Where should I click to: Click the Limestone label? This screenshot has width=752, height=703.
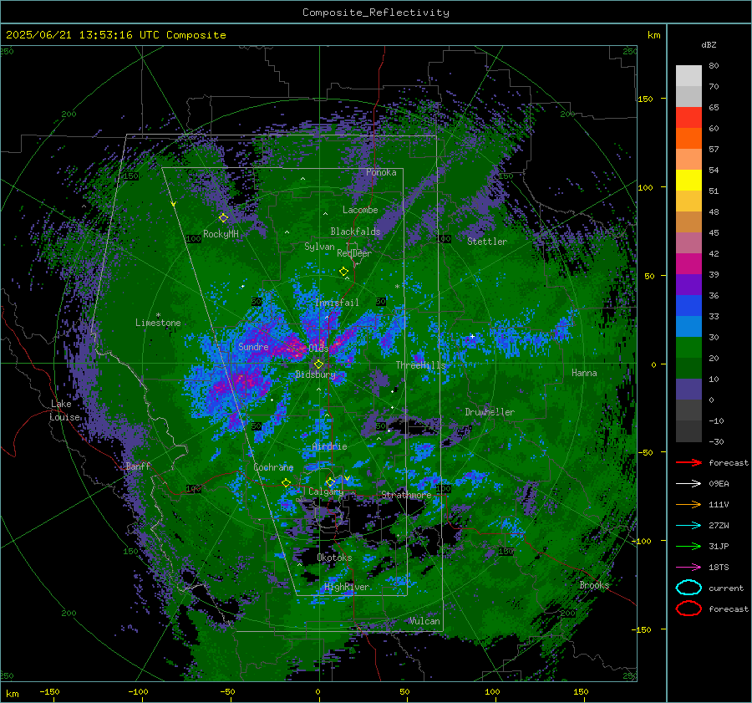tap(158, 323)
